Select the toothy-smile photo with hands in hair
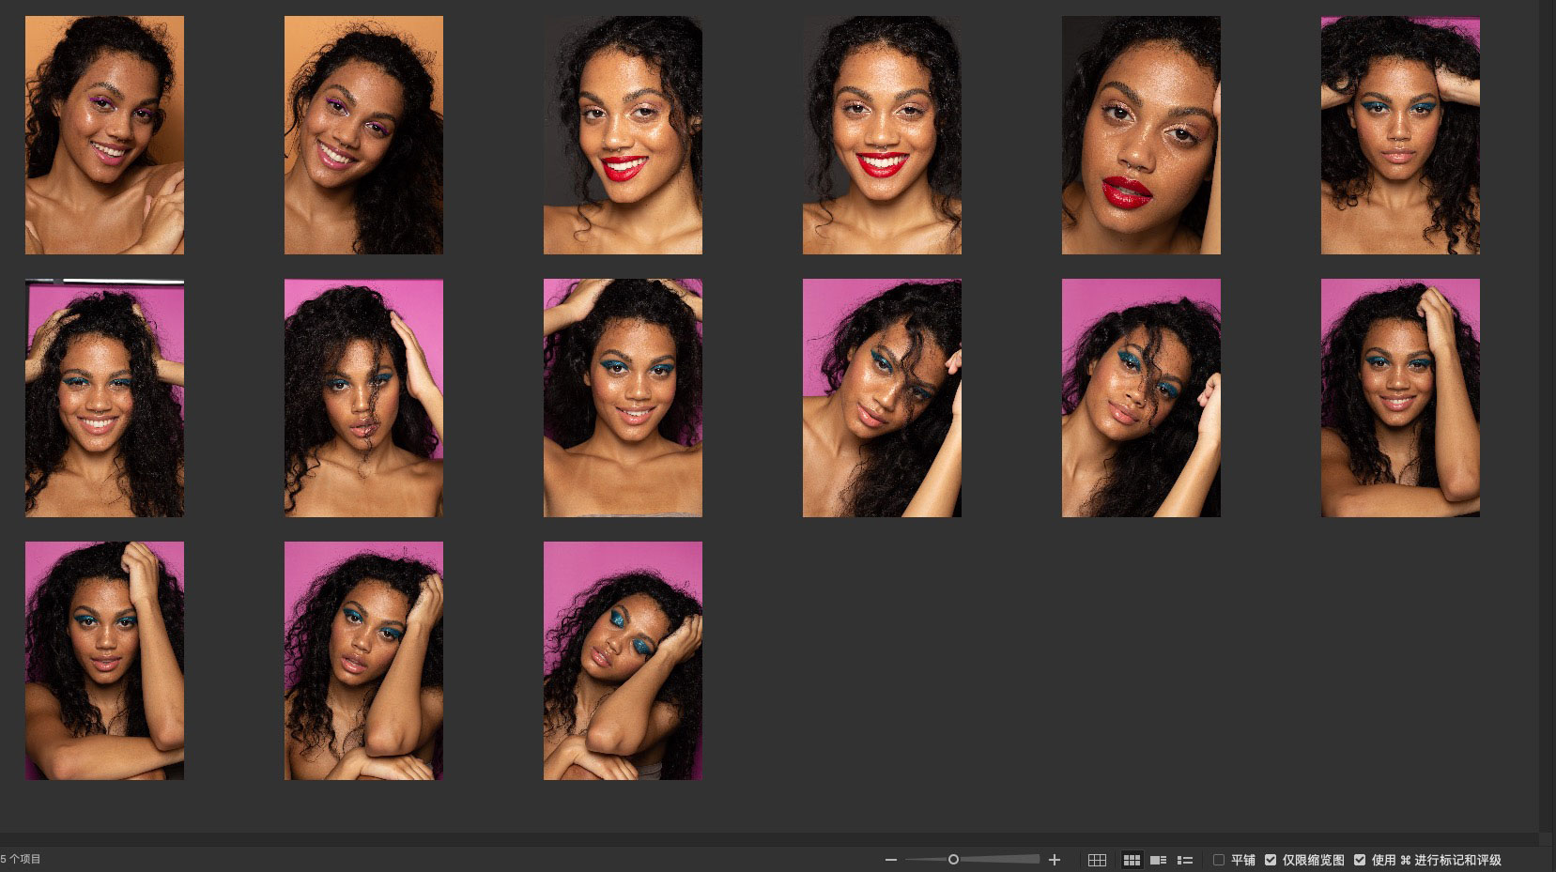Viewport: 1556px width, 872px height. [104, 398]
